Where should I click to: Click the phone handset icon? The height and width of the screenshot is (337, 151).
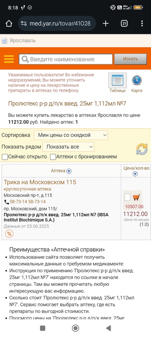[6, 202]
